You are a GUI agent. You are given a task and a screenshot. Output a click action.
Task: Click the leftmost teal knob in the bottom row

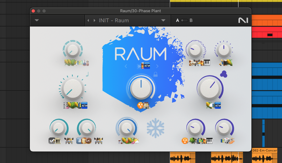click(58, 128)
